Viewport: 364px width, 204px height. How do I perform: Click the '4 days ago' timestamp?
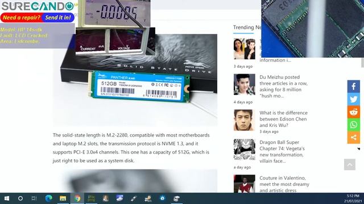click(x=243, y=102)
